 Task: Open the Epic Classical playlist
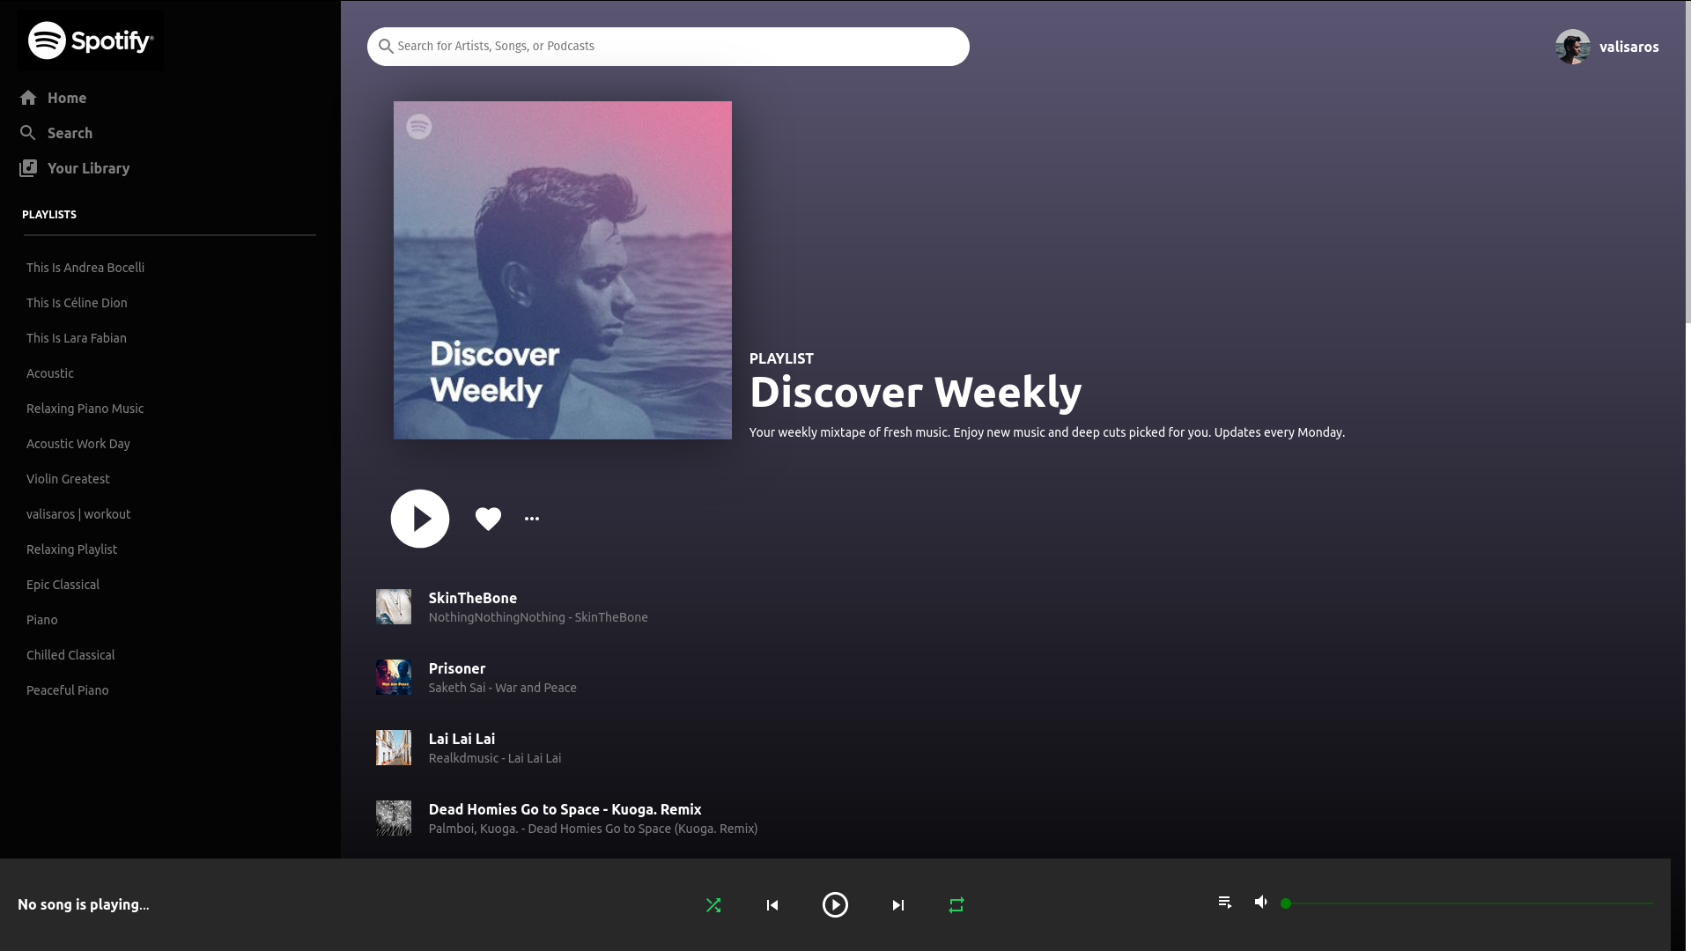tap(63, 585)
